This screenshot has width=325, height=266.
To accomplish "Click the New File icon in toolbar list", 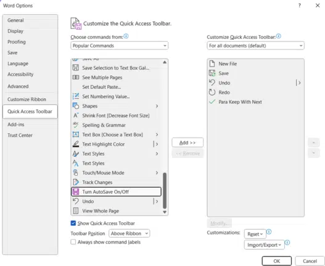I will [212, 64].
